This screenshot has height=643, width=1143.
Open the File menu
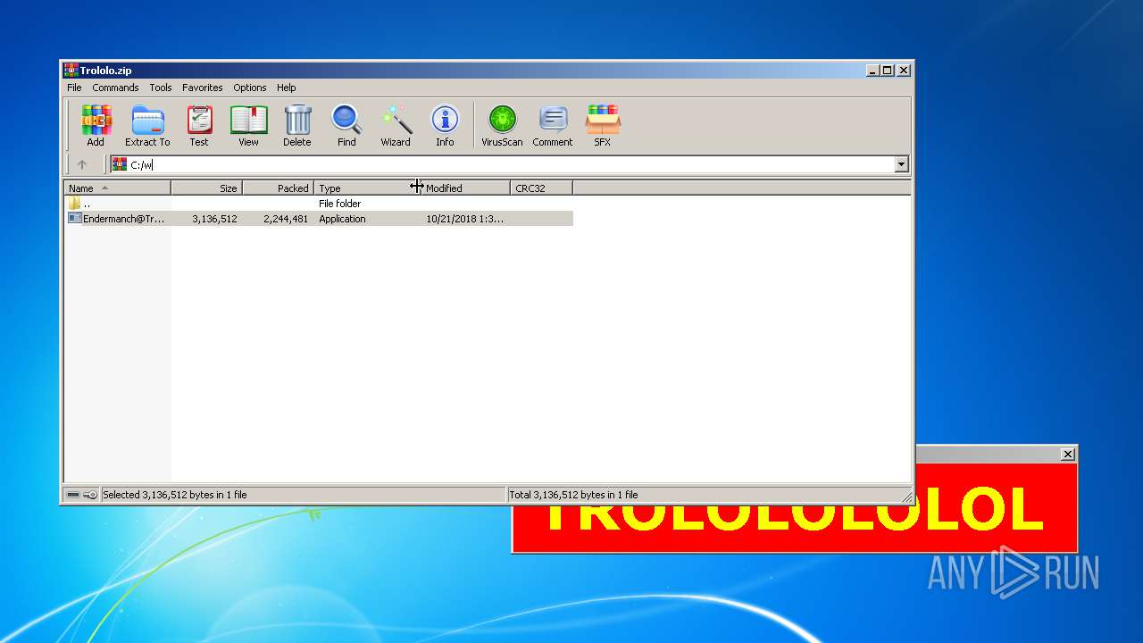[x=74, y=88]
